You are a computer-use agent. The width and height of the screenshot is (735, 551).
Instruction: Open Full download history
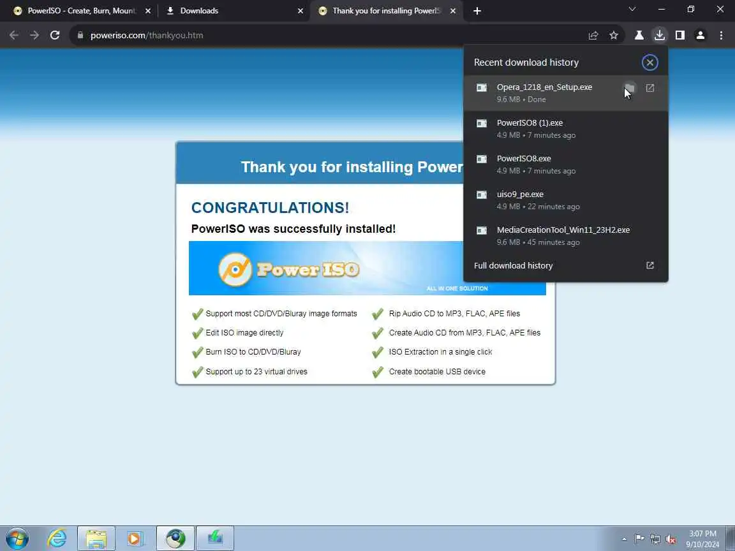point(566,266)
